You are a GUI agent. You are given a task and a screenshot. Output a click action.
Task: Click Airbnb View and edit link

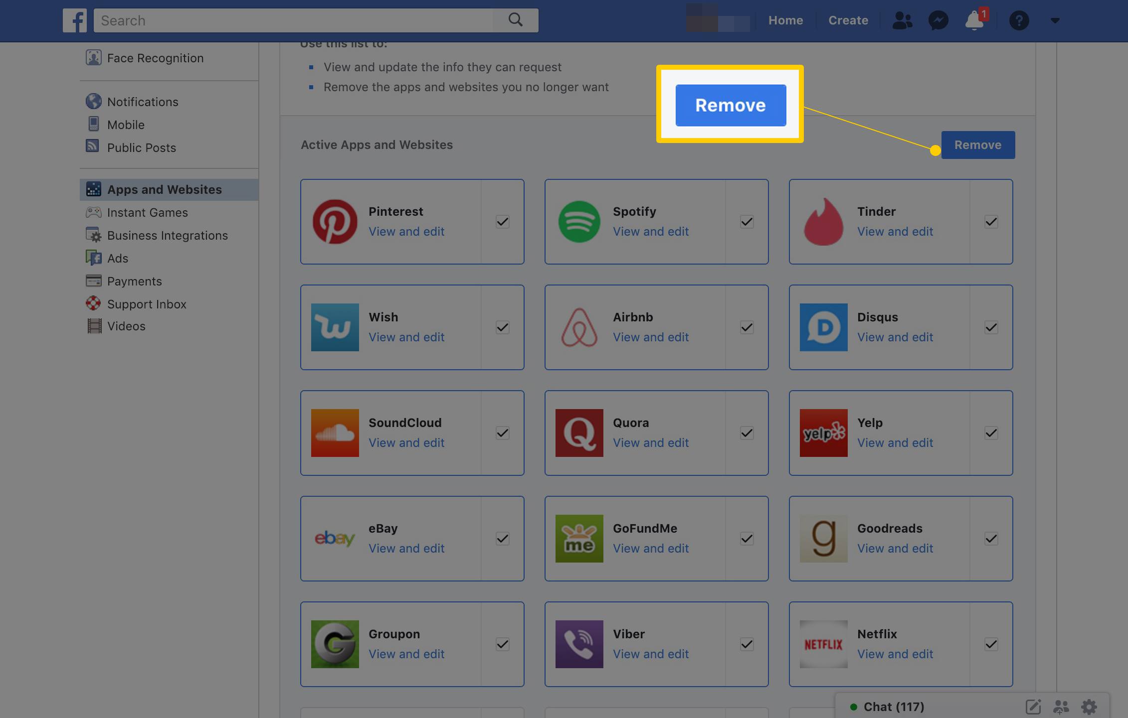(x=651, y=337)
